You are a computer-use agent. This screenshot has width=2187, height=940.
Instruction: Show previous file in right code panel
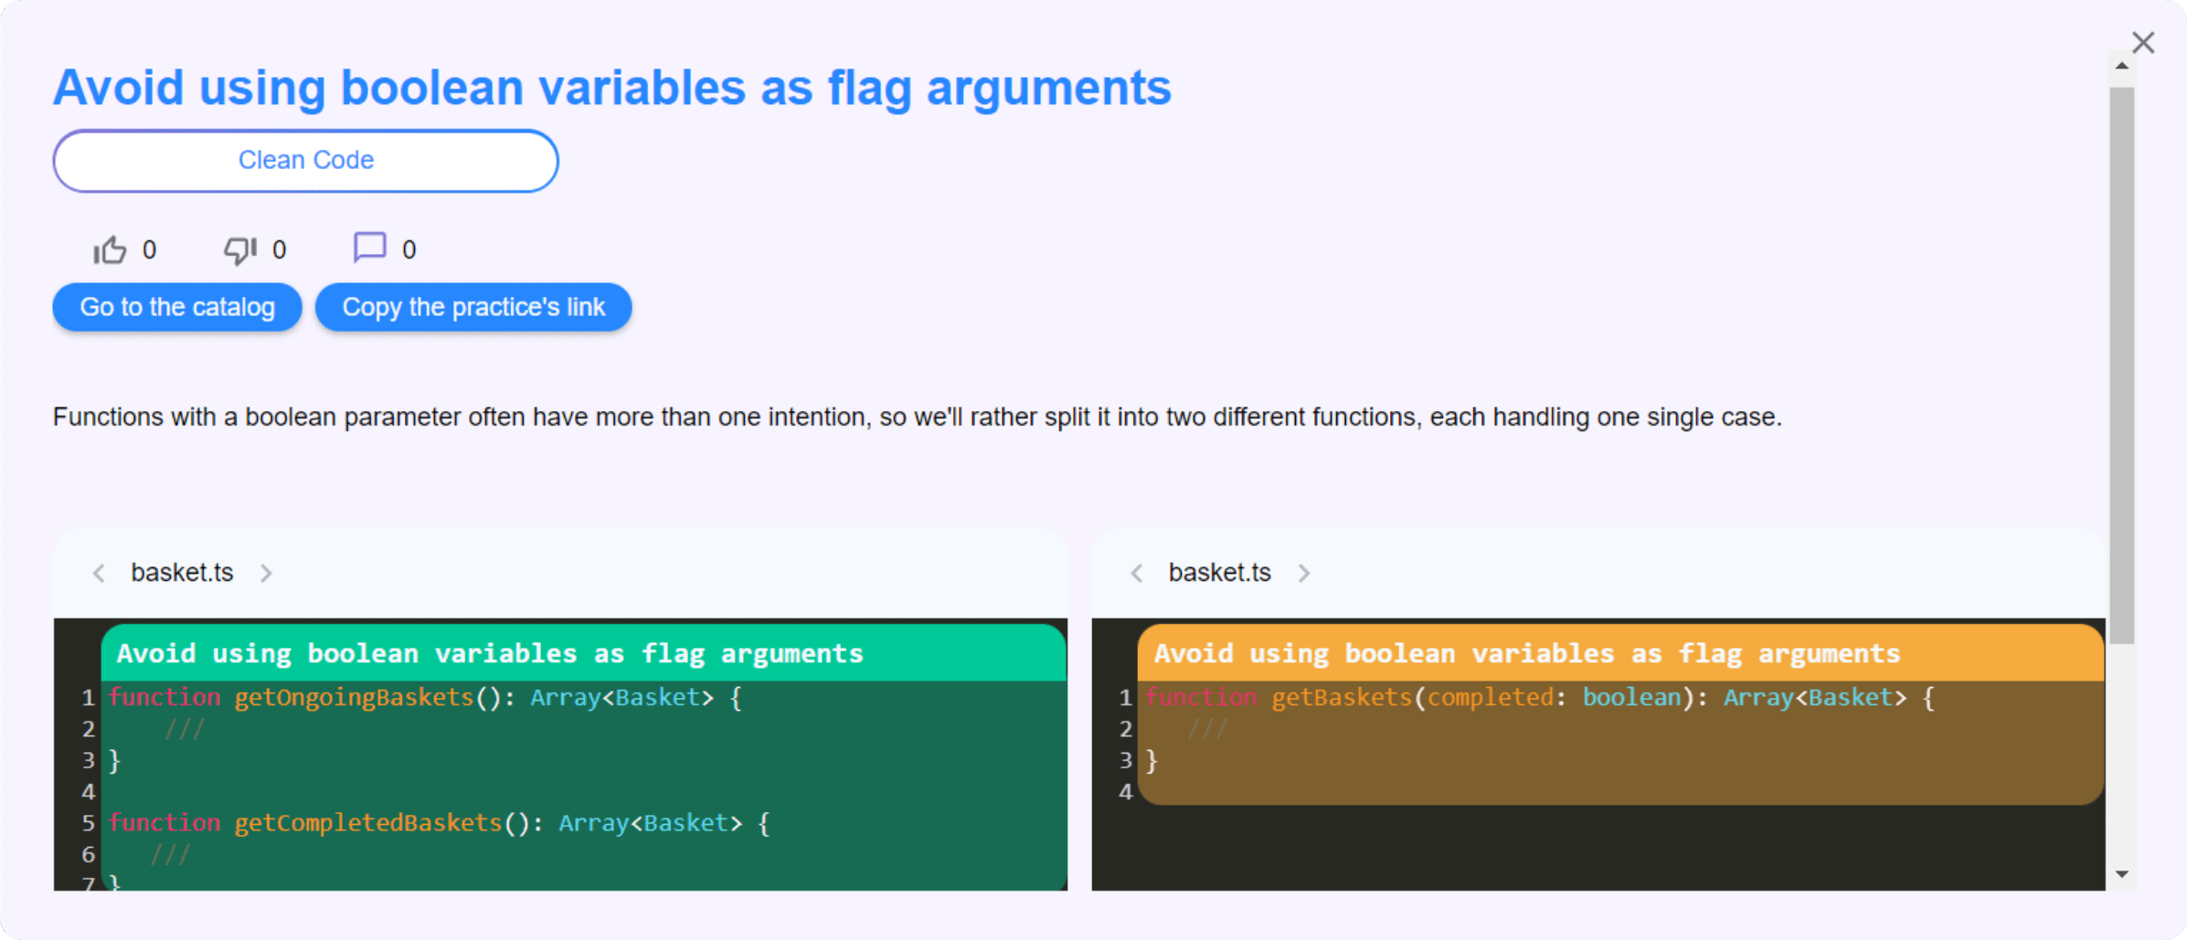point(1136,573)
